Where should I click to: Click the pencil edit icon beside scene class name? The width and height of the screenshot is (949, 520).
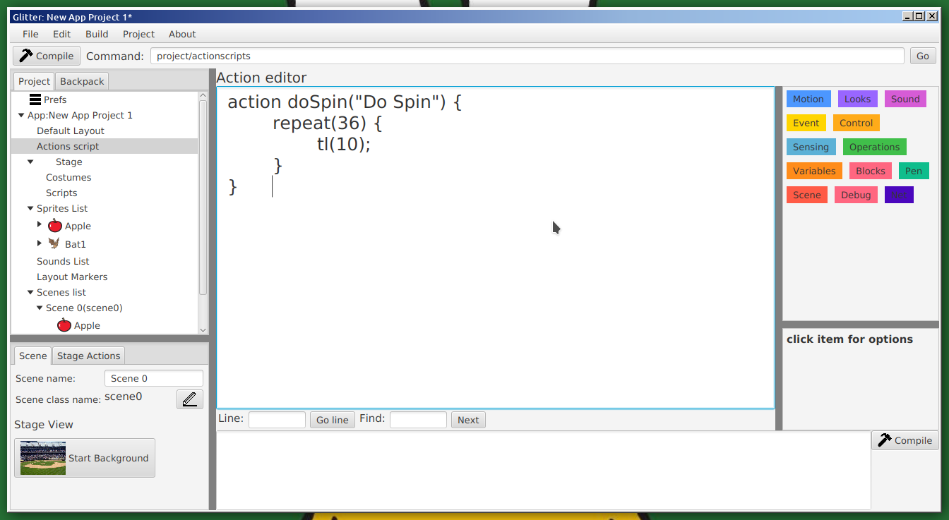pyautogui.click(x=189, y=399)
